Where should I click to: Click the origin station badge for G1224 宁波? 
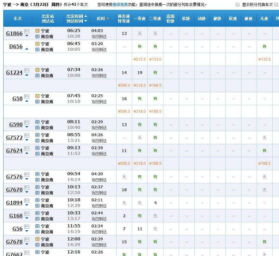tap(37, 70)
